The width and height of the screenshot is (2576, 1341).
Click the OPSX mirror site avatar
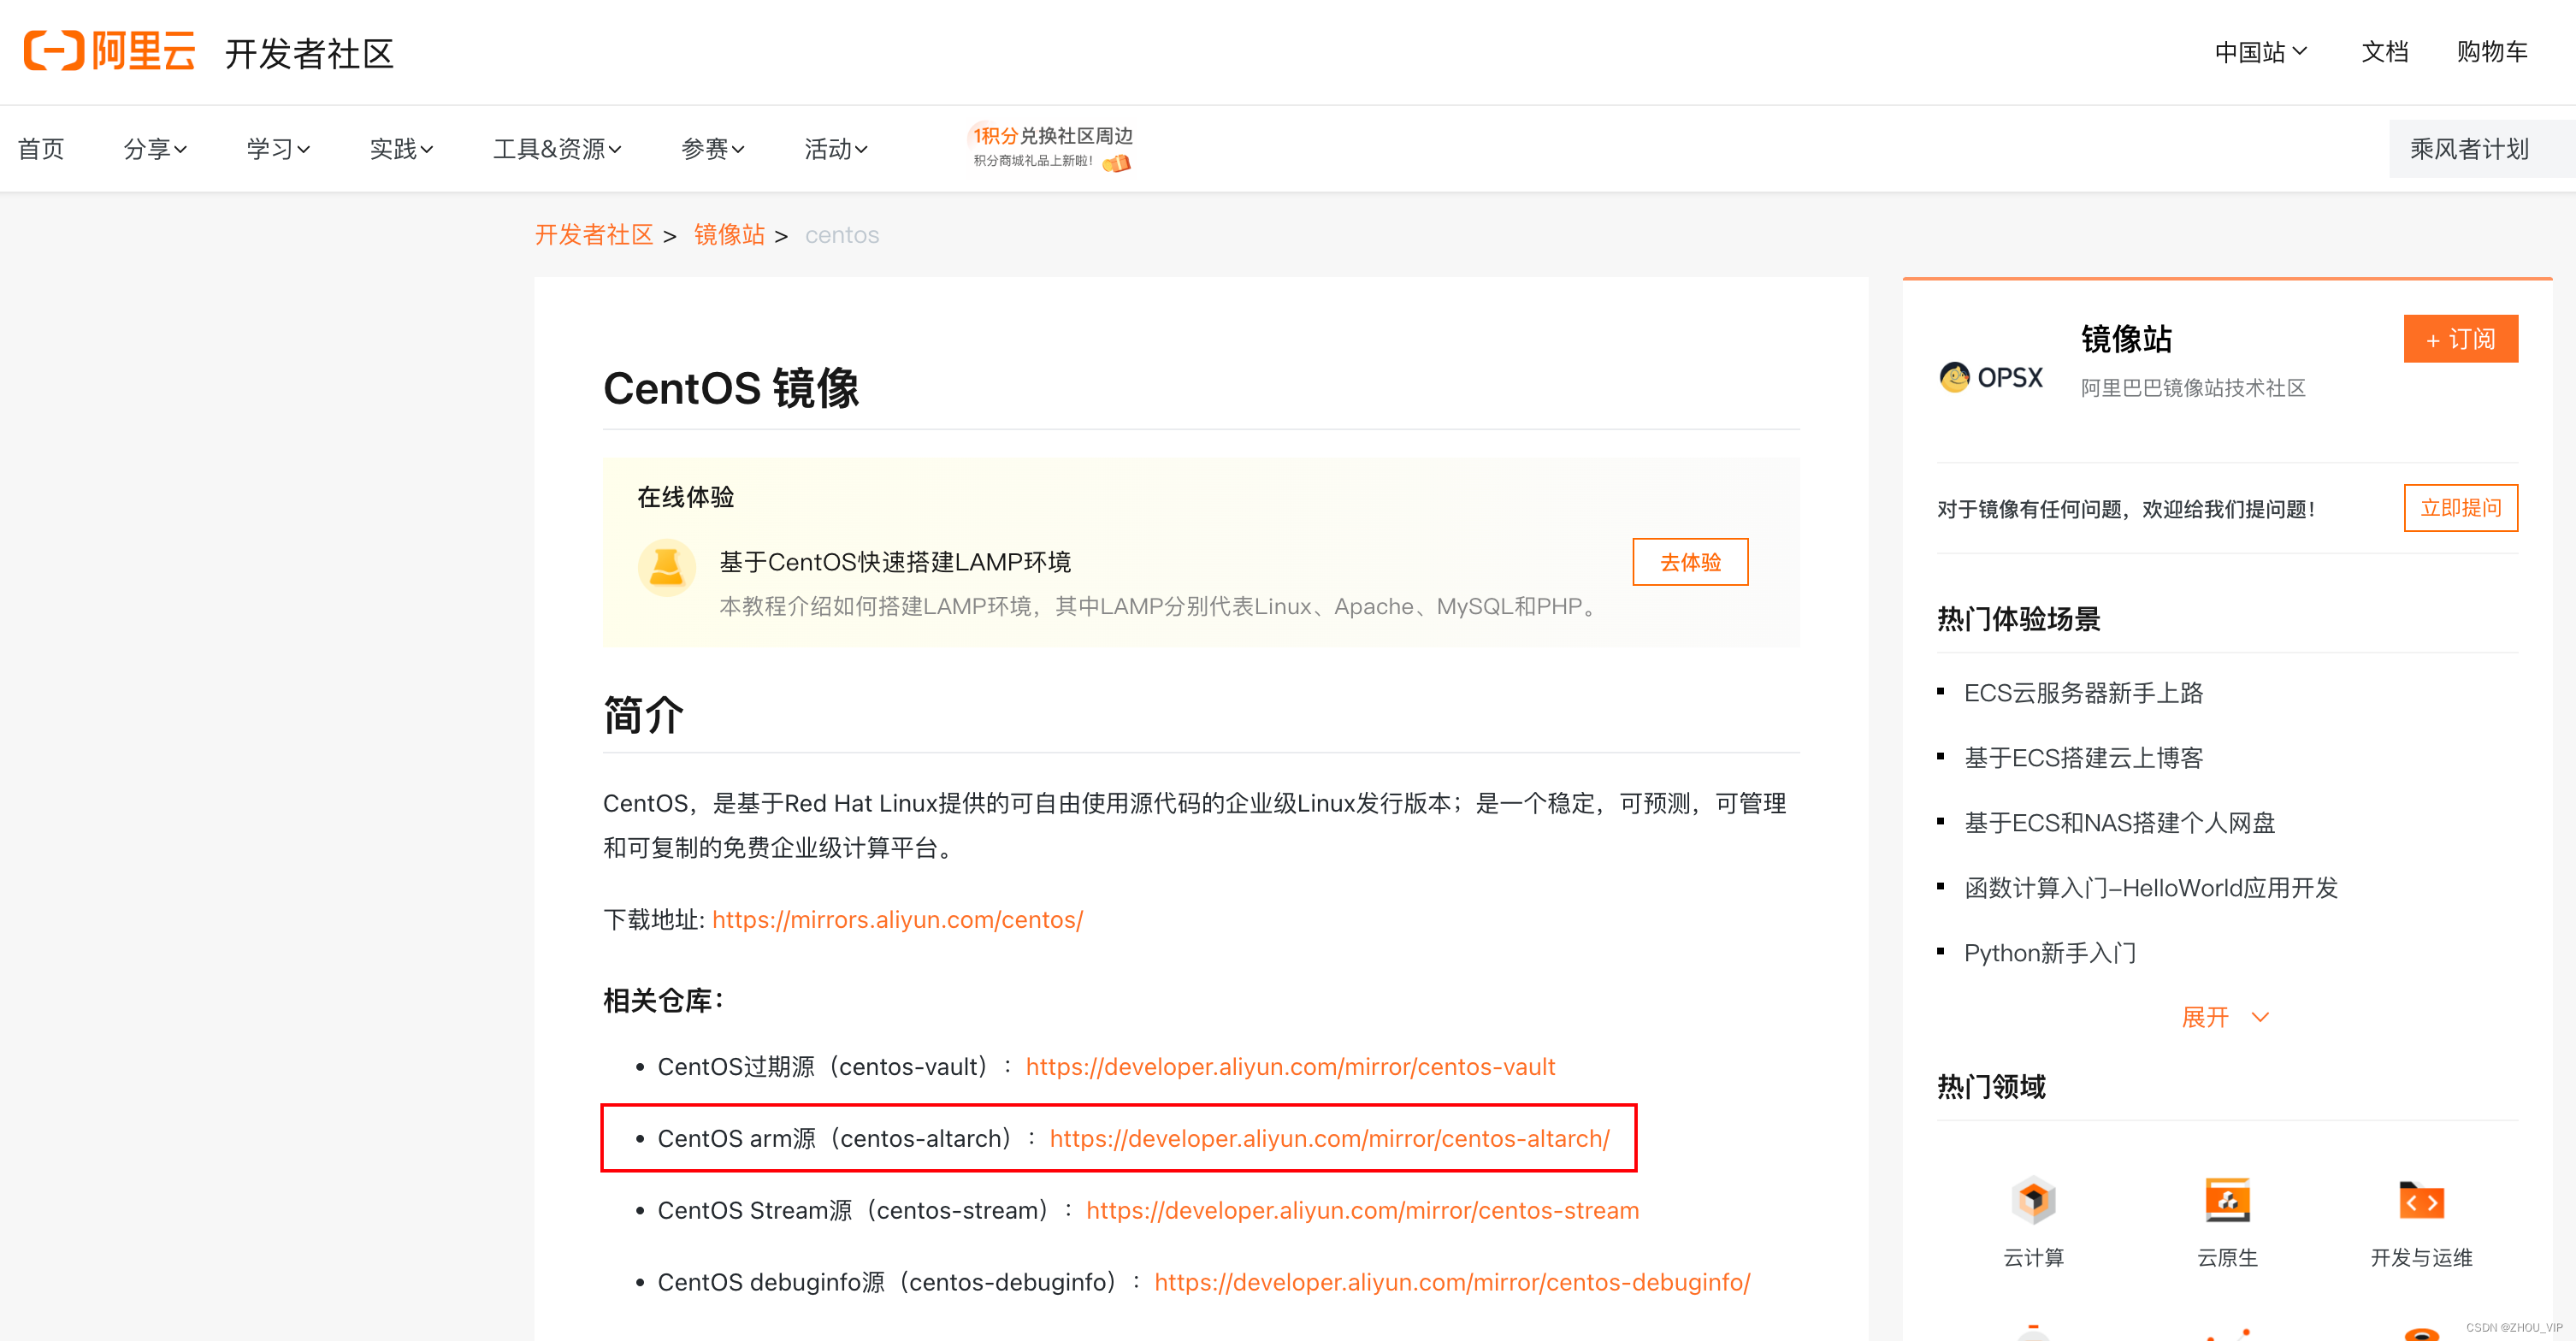(1991, 377)
